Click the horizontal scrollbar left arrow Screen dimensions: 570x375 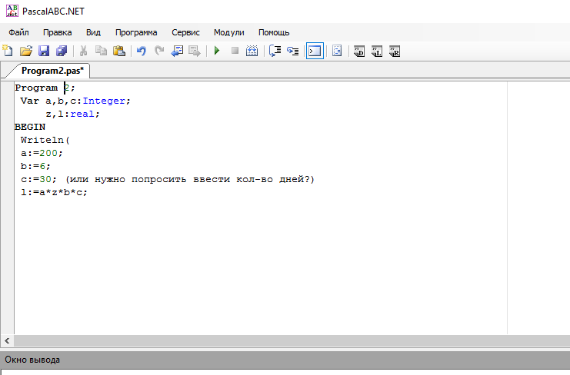8,340
